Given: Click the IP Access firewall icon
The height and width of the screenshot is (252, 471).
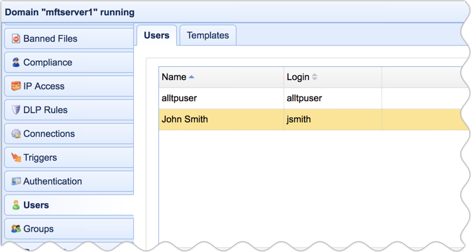Looking at the screenshot, I should pos(16,86).
